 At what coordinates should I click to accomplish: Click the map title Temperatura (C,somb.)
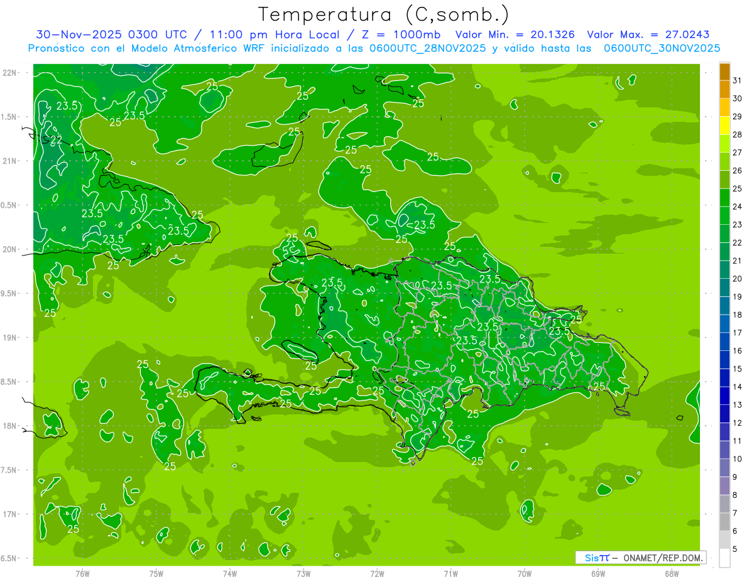tap(384, 14)
